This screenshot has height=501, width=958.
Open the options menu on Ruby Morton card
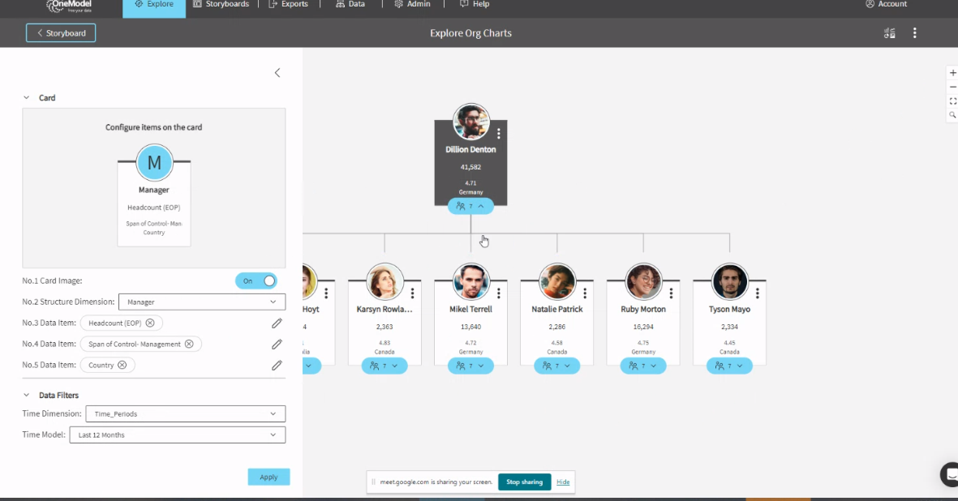671,293
